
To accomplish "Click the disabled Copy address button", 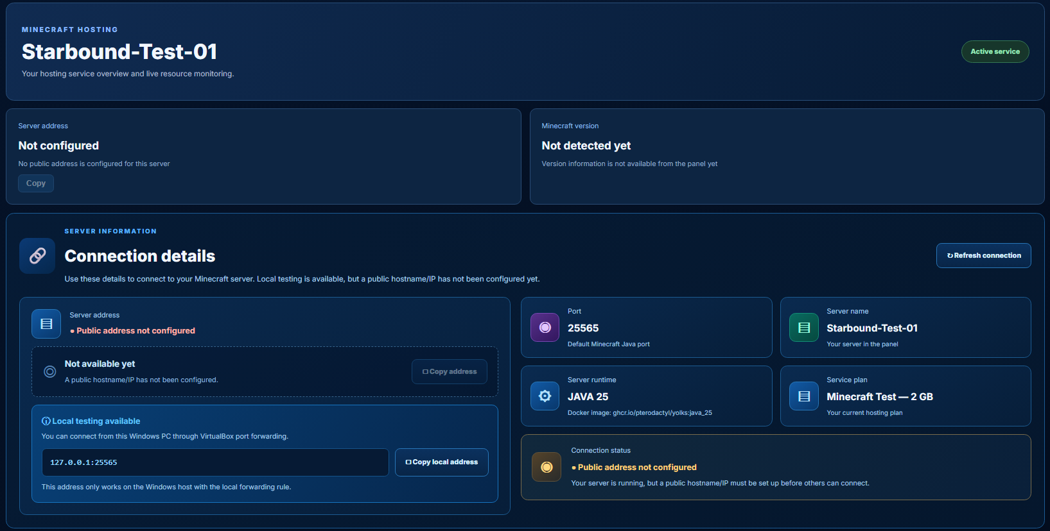I will (450, 372).
